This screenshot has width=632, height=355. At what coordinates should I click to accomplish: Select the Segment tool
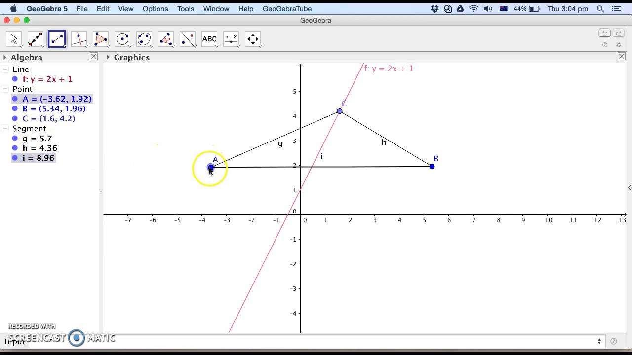[57, 39]
